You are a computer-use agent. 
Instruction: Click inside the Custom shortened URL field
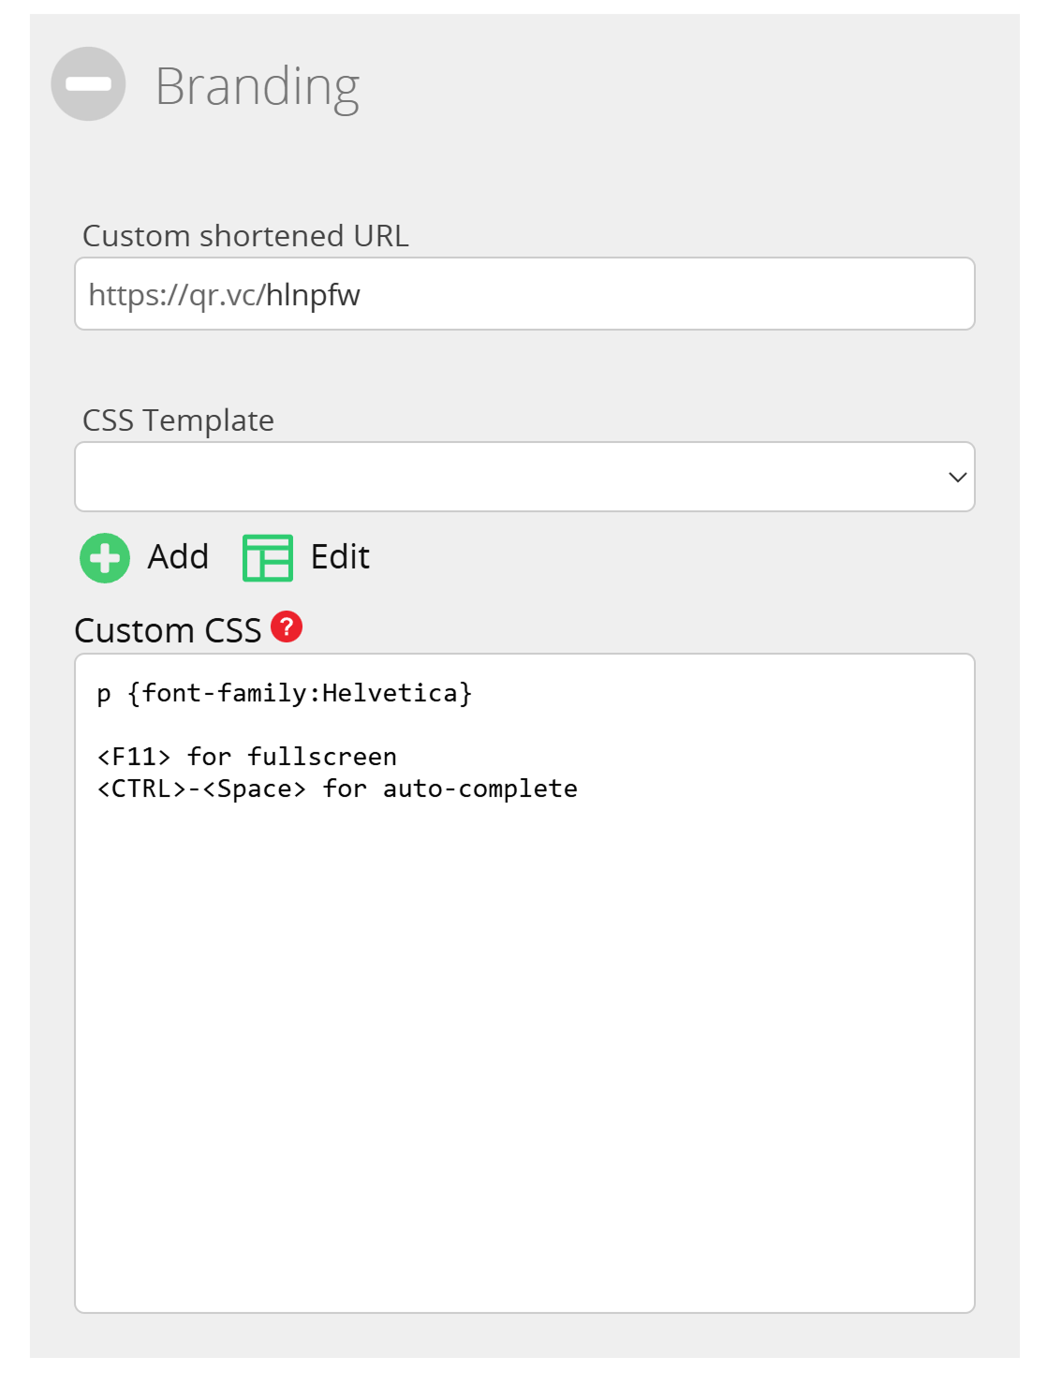click(524, 294)
